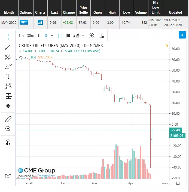Activate the ruler measure tool
Viewport: 189px width, 192px height.
coord(8,119)
